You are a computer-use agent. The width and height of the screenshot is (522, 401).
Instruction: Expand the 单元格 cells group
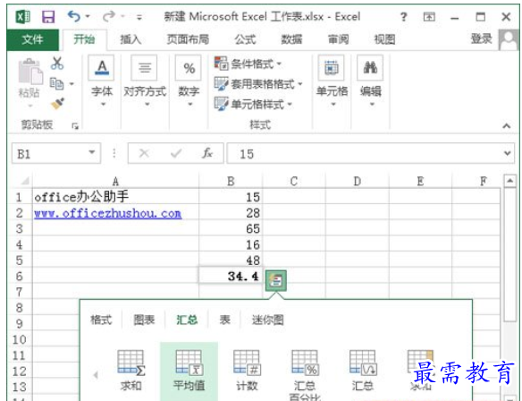pyautogui.click(x=332, y=81)
